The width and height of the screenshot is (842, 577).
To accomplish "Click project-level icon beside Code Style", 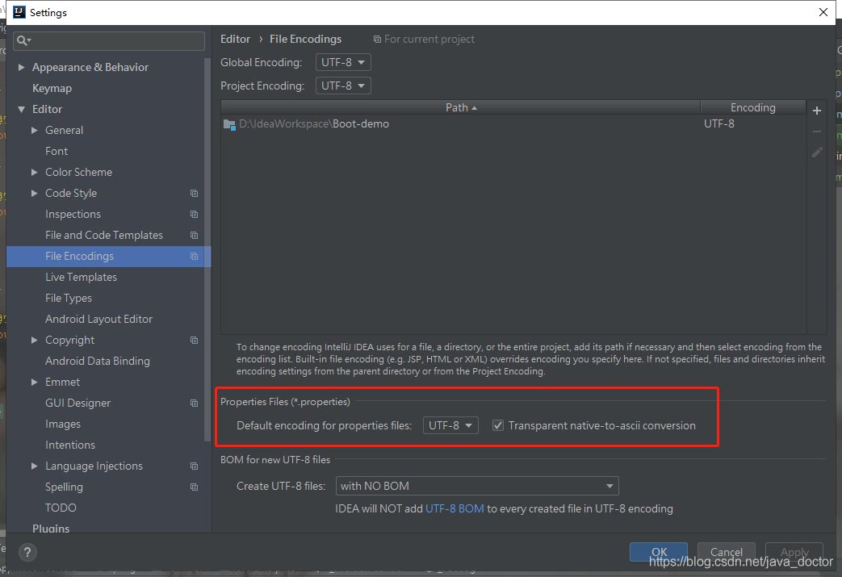I will click(x=194, y=193).
